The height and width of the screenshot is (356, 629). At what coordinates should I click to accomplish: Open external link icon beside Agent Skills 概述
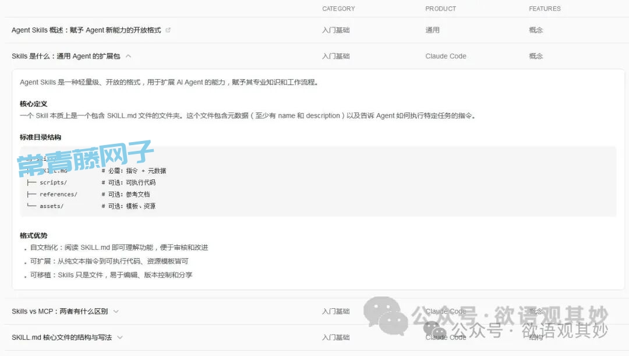[168, 30]
